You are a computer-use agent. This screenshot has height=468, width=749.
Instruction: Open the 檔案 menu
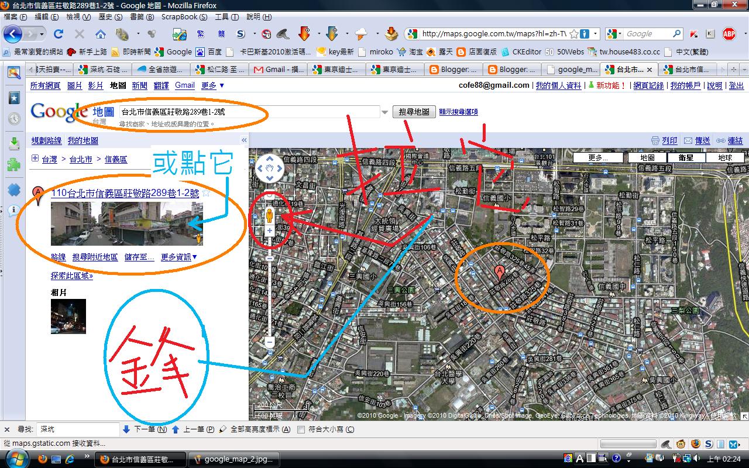click(15, 17)
